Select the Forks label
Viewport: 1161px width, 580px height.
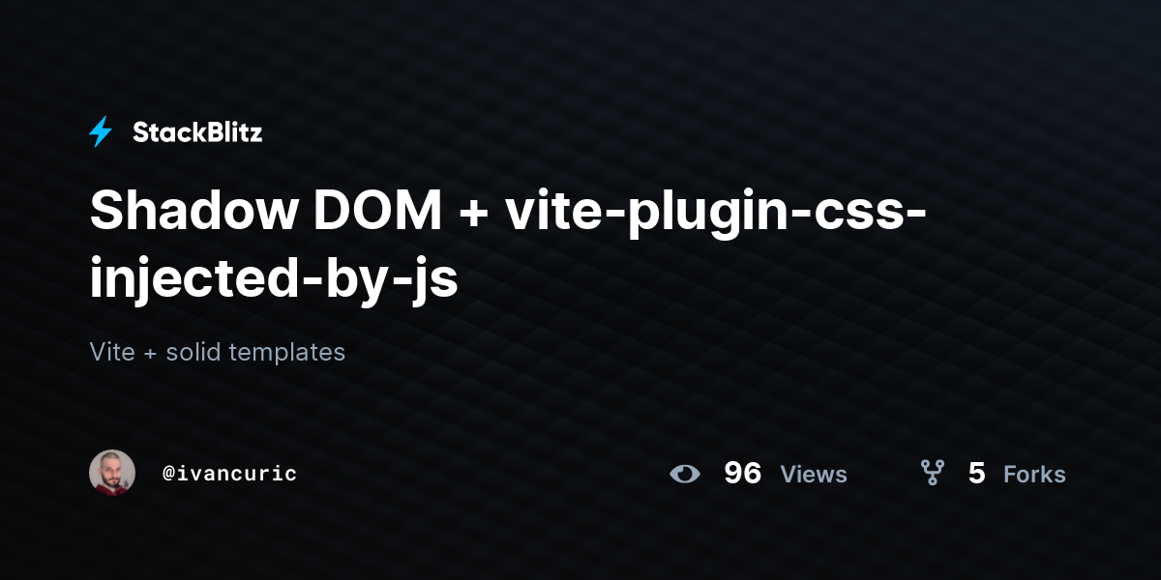pyautogui.click(x=1034, y=475)
